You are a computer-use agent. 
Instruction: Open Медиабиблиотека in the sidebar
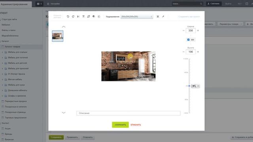(10, 36)
